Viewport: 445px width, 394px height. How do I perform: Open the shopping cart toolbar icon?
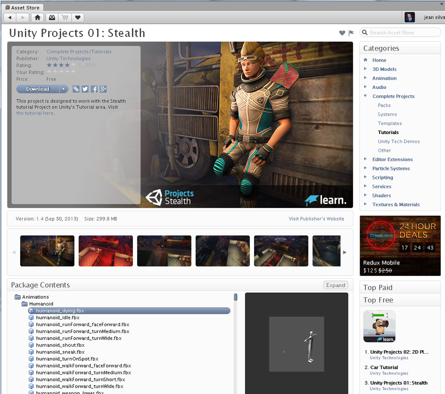tap(65, 18)
